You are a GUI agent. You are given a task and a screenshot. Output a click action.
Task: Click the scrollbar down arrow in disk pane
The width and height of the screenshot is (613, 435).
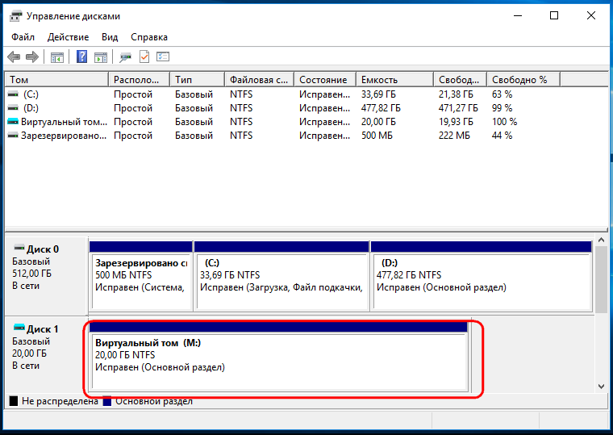click(x=601, y=387)
